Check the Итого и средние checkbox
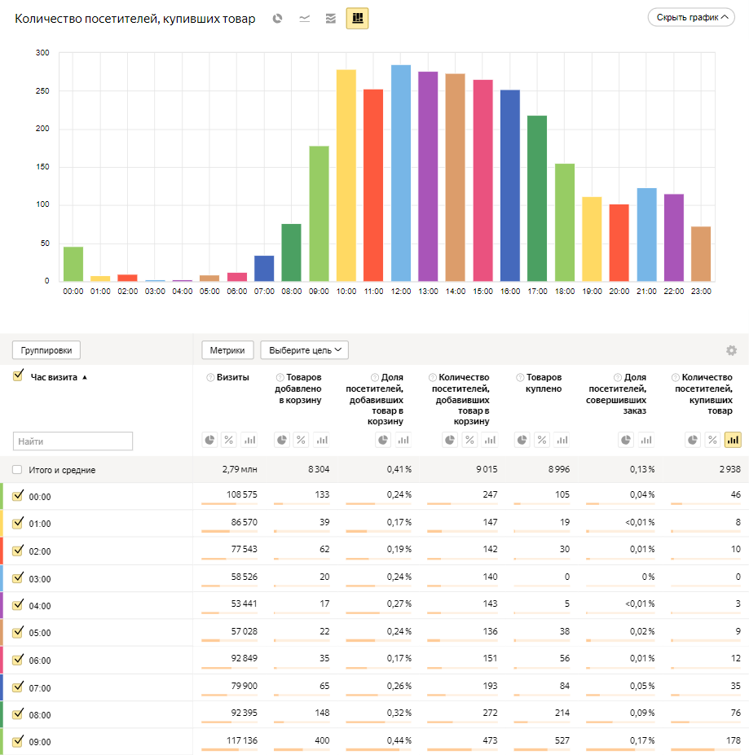The height and width of the screenshot is (755, 749). (18, 470)
